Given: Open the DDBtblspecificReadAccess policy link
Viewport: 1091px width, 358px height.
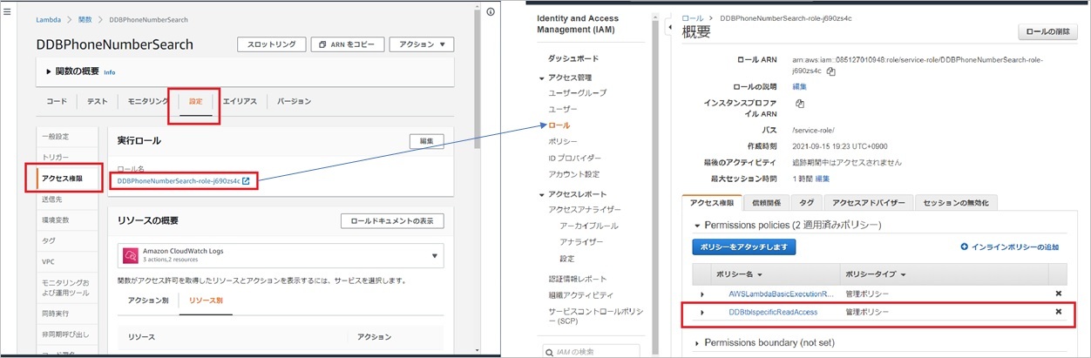Looking at the screenshot, I should coord(772,312).
